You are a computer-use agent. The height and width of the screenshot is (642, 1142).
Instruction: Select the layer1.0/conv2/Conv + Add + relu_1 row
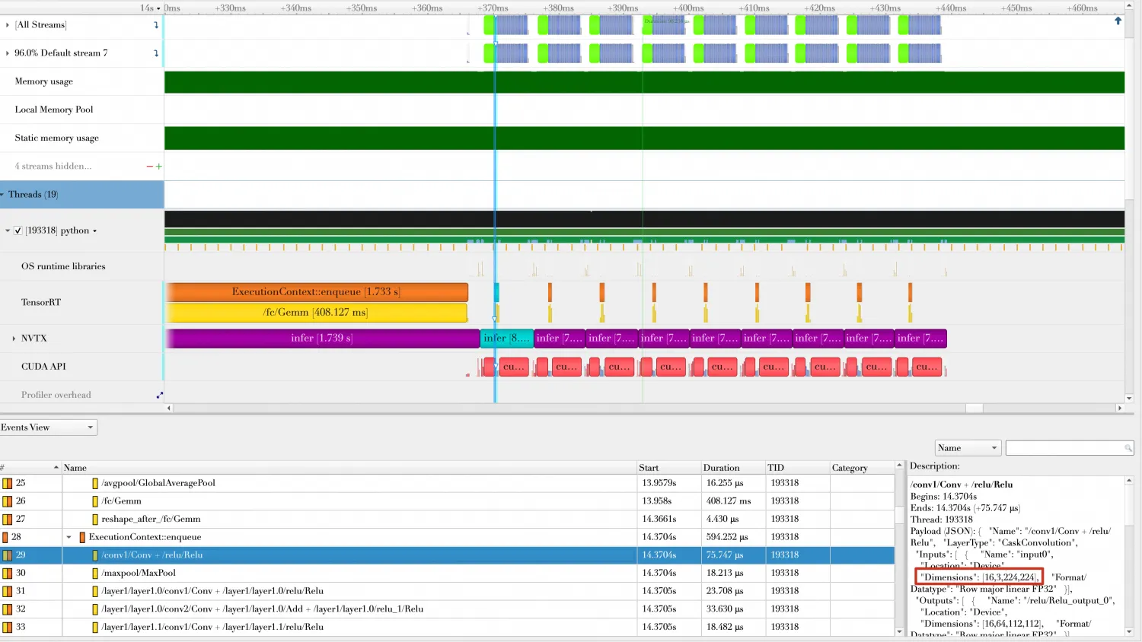447,609
